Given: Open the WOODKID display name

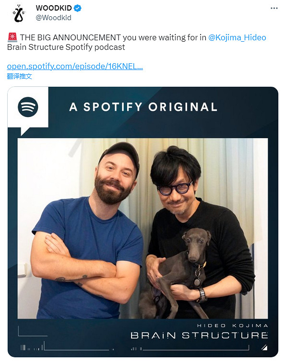Looking at the screenshot, I should click(54, 8).
